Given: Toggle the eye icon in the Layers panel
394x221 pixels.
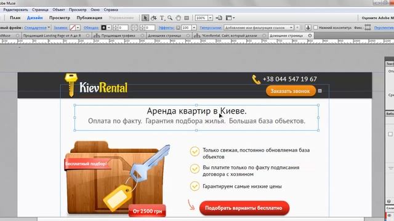Looking at the screenshot, I should coord(390,215).
